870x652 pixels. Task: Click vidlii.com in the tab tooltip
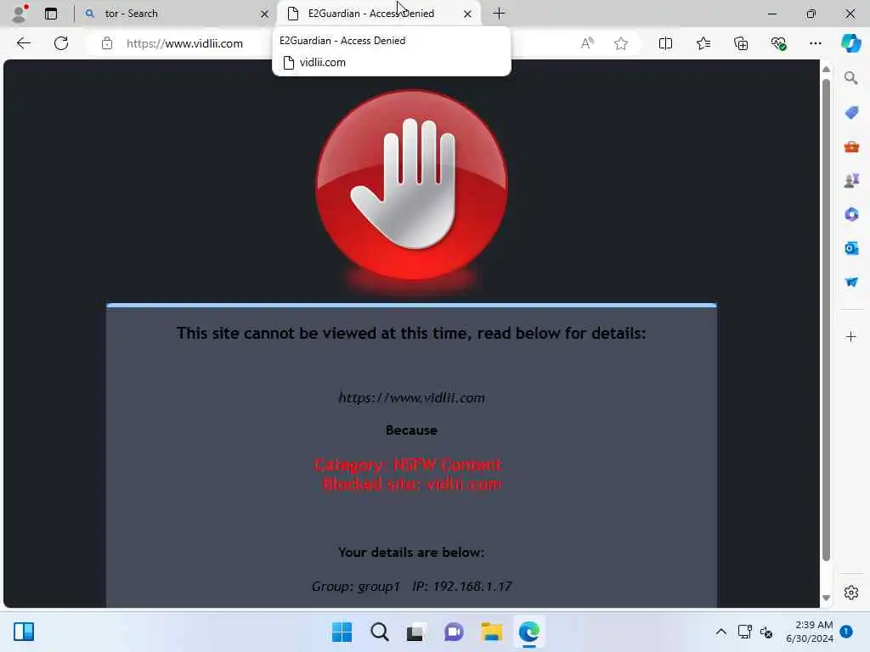tap(322, 63)
